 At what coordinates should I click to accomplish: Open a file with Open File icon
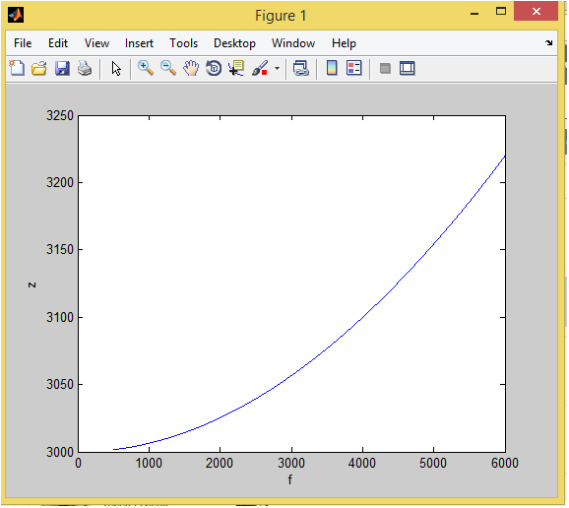click(38, 68)
